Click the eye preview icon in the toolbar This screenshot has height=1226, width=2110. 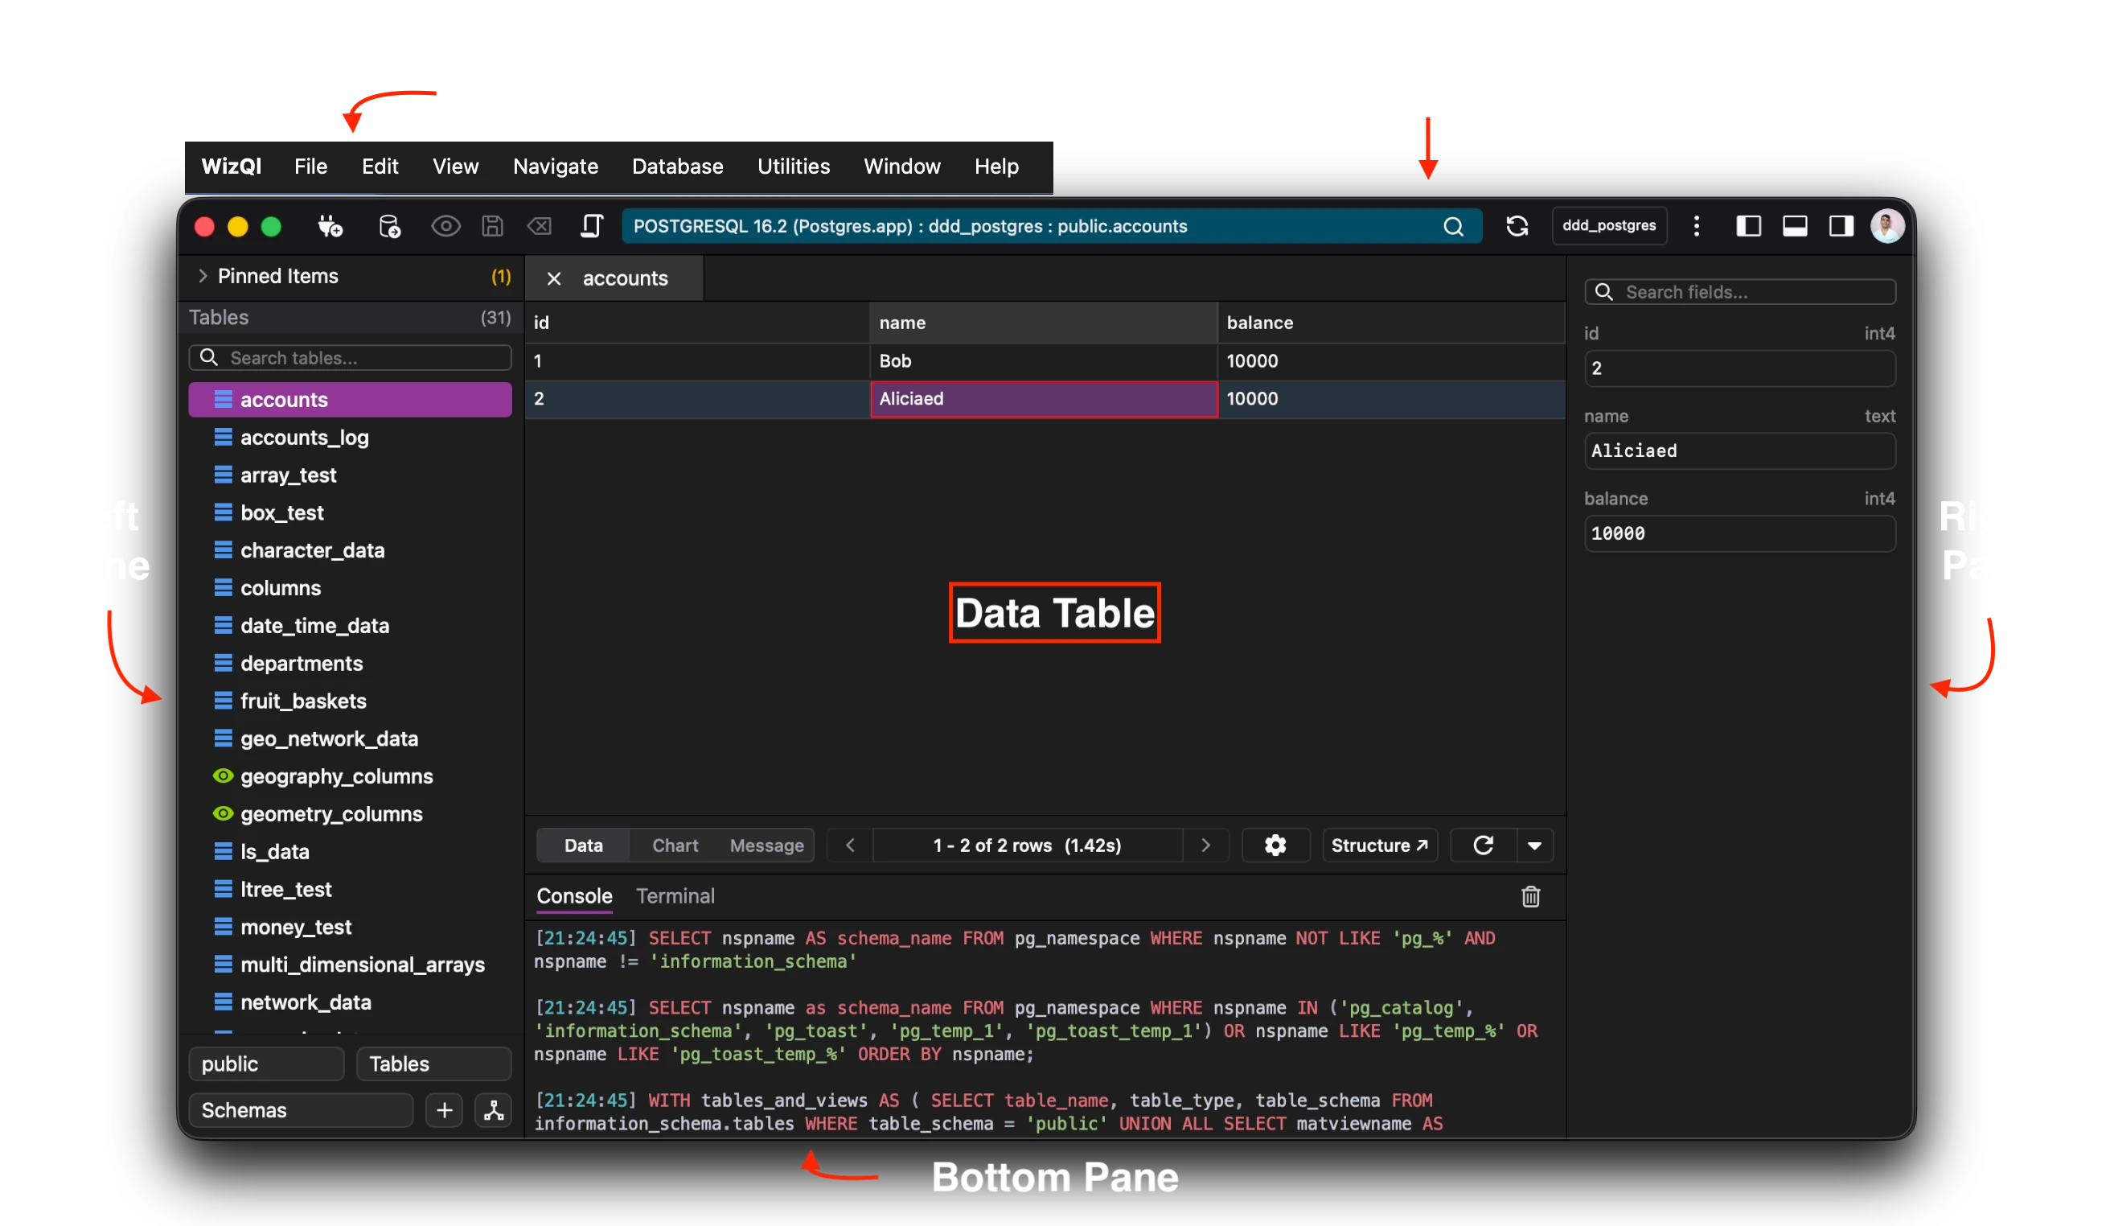pos(445,226)
